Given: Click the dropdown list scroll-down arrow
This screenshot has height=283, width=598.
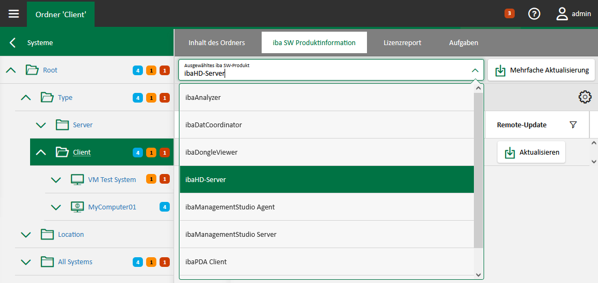Looking at the screenshot, I should (x=478, y=274).
